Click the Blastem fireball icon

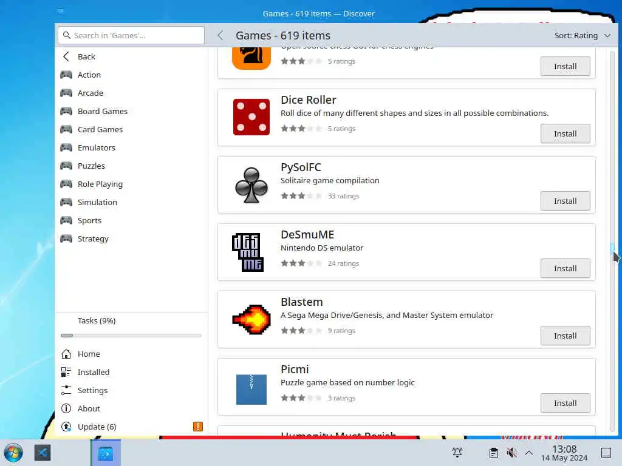click(x=251, y=319)
